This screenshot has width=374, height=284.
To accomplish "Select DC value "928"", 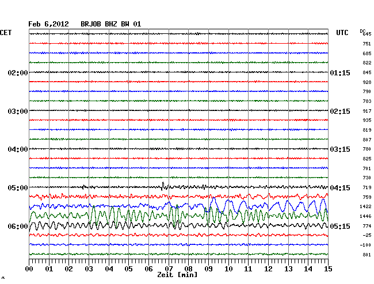I will 367,82.
